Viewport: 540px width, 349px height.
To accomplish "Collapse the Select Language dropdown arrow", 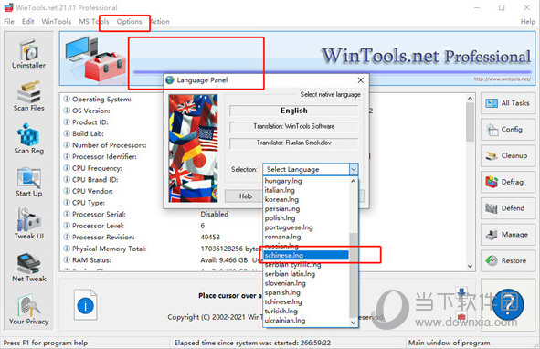I will [354, 169].
